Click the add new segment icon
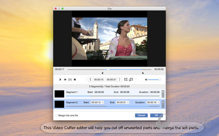This screenshot has height=136, width=219. pos(126,79)
